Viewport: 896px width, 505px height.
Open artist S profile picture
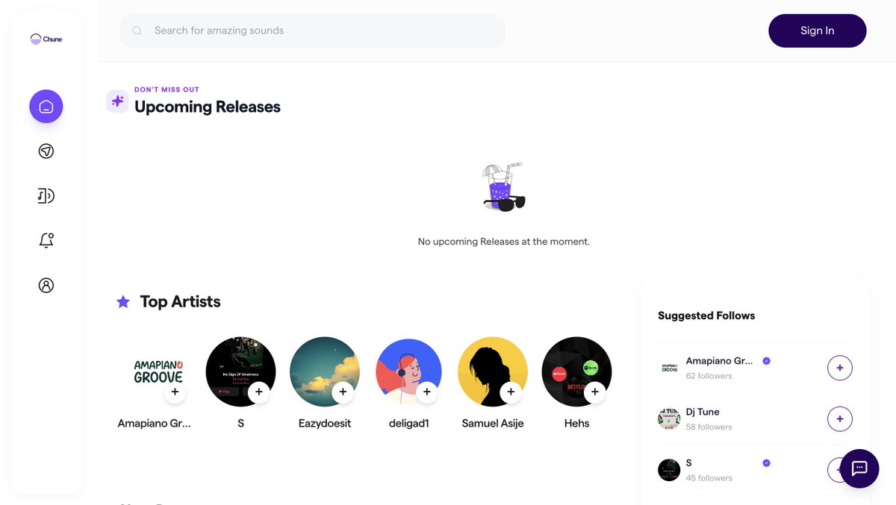(240, 371)
